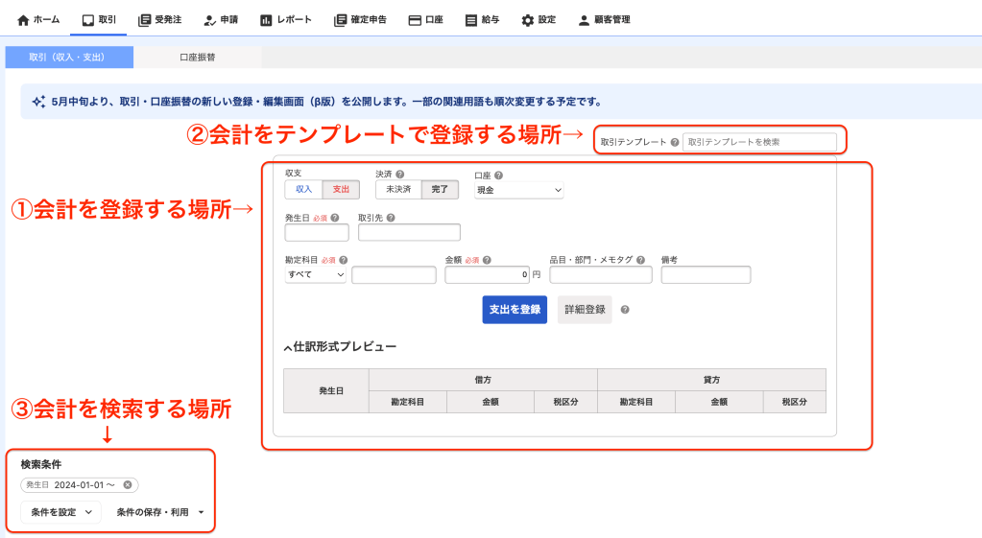
Task: Click the 検索条件 heading
Action: (x=40, y=464)
